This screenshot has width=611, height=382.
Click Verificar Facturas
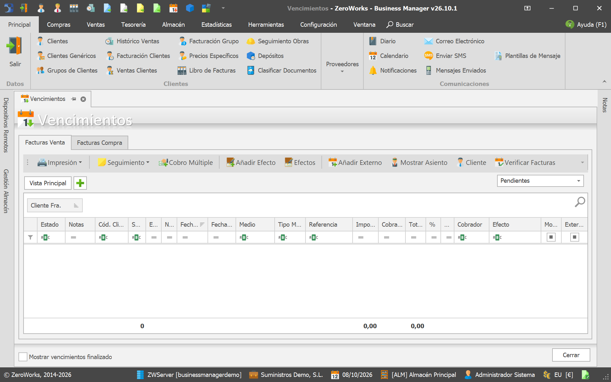click(525, 162)
